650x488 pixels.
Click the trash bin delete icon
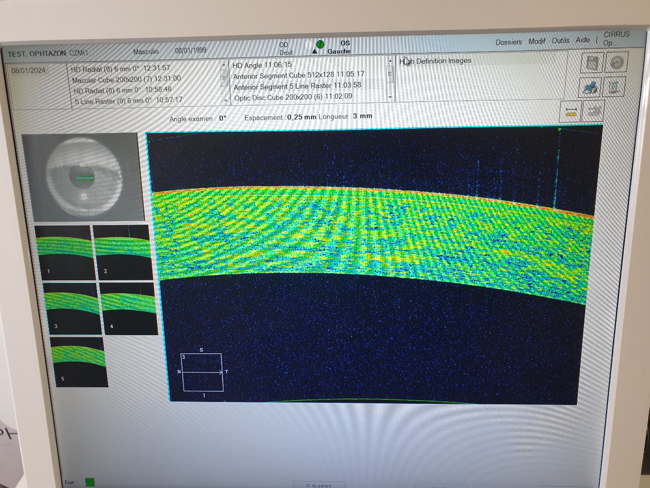[x=613, y=87]
